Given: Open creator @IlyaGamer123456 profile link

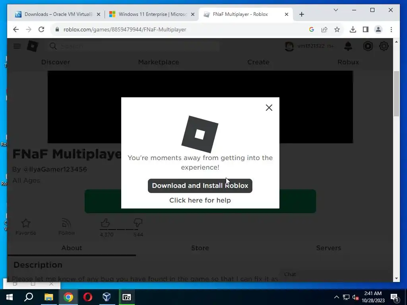Looking at the screenshot, I should (55, 169).
